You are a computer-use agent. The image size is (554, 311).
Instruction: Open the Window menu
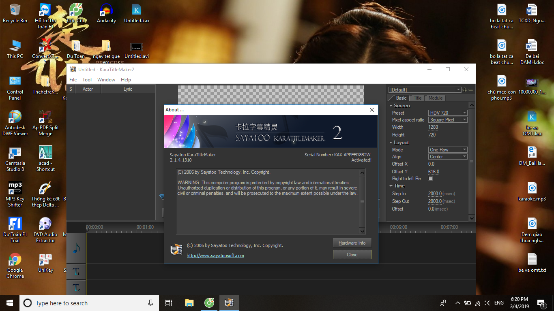106,80
